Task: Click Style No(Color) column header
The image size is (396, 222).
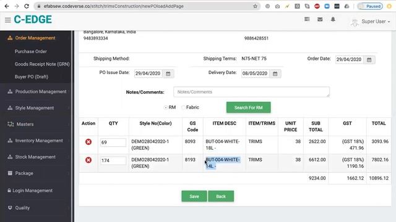Action: click(x=155, y=123)
